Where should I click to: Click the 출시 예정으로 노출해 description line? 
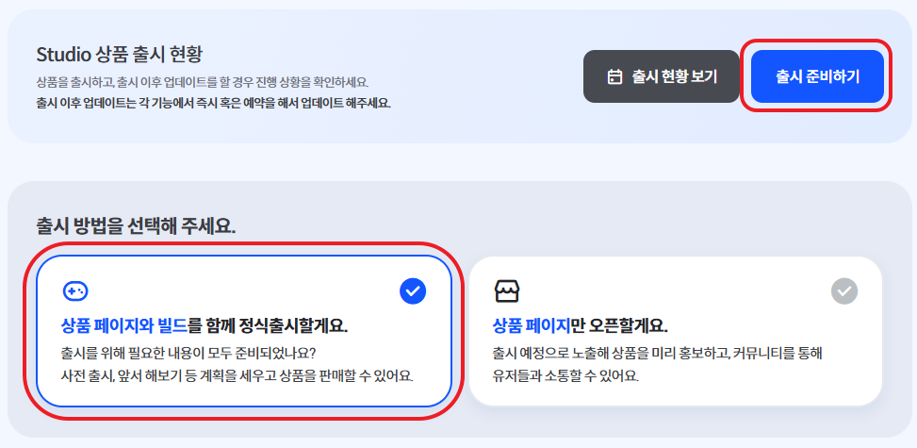click(658, 355)
